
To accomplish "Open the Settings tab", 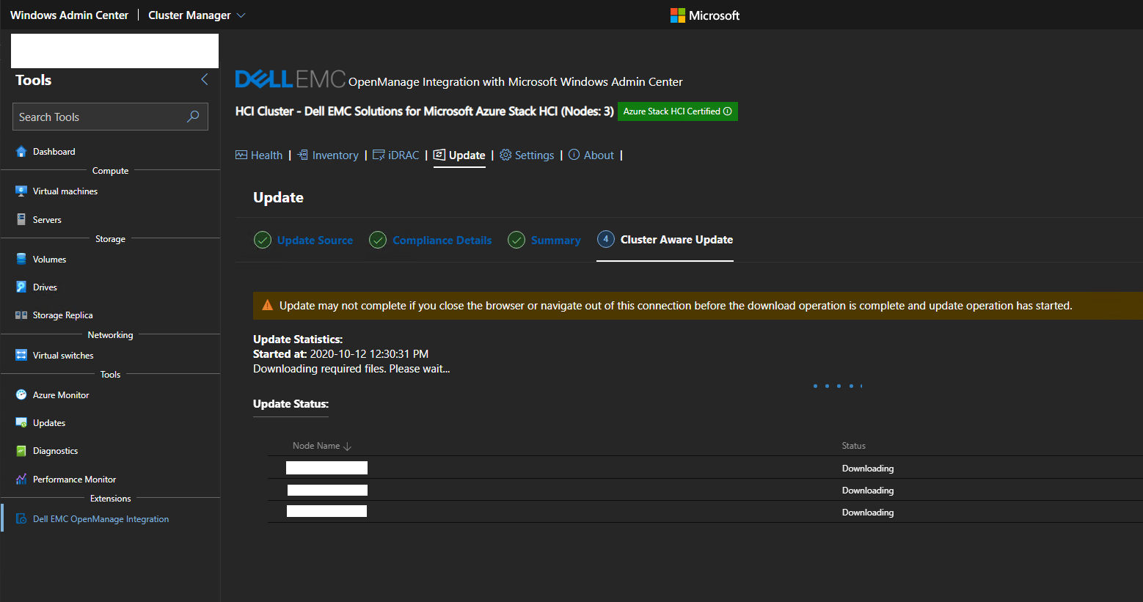I will (527, 155).
